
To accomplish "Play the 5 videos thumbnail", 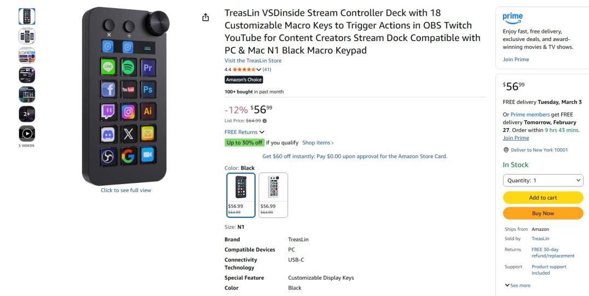I will point(27,133).
